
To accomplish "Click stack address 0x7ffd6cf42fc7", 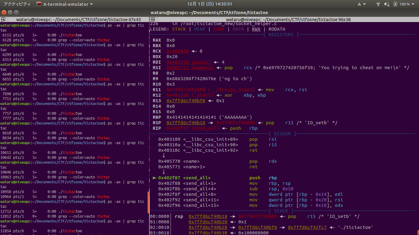I will click(x=307, y=227).
